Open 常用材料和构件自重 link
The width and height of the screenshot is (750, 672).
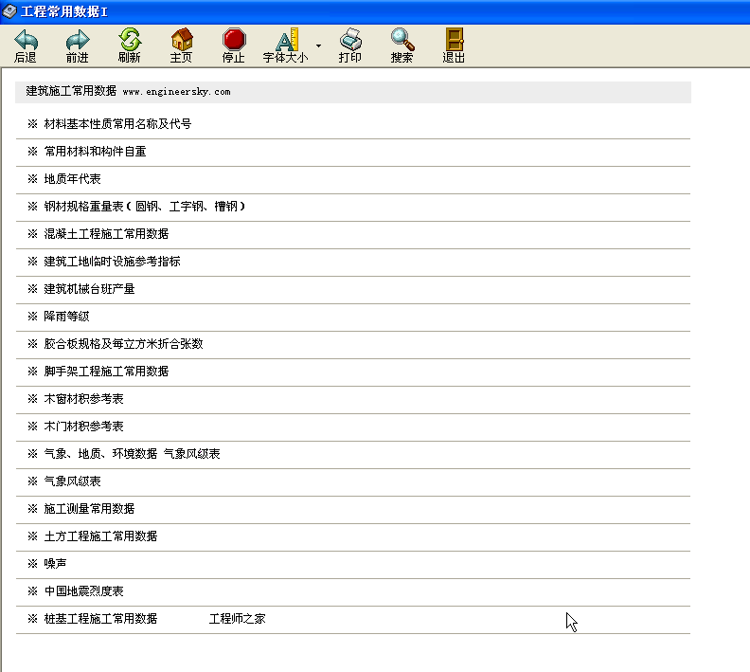click(96, 152)
